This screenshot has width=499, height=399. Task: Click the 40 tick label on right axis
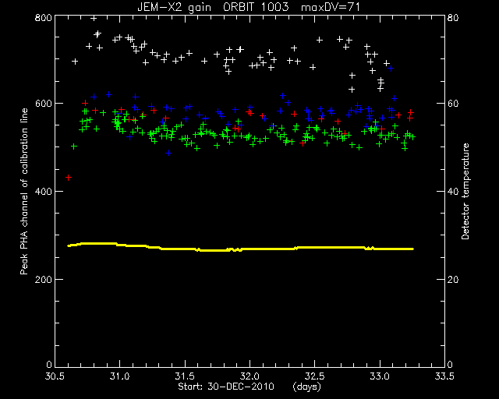point(453,191)
